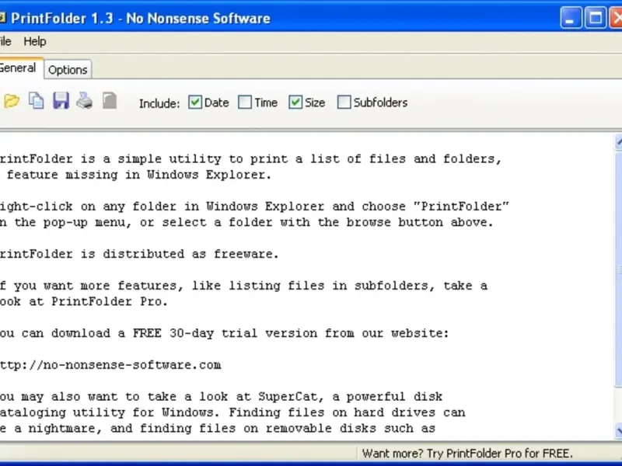The height and width of the screenshot is (466, 622).
Task: Click the 'select a folder with the browse button' line
Action: click(x=246, y=222)
